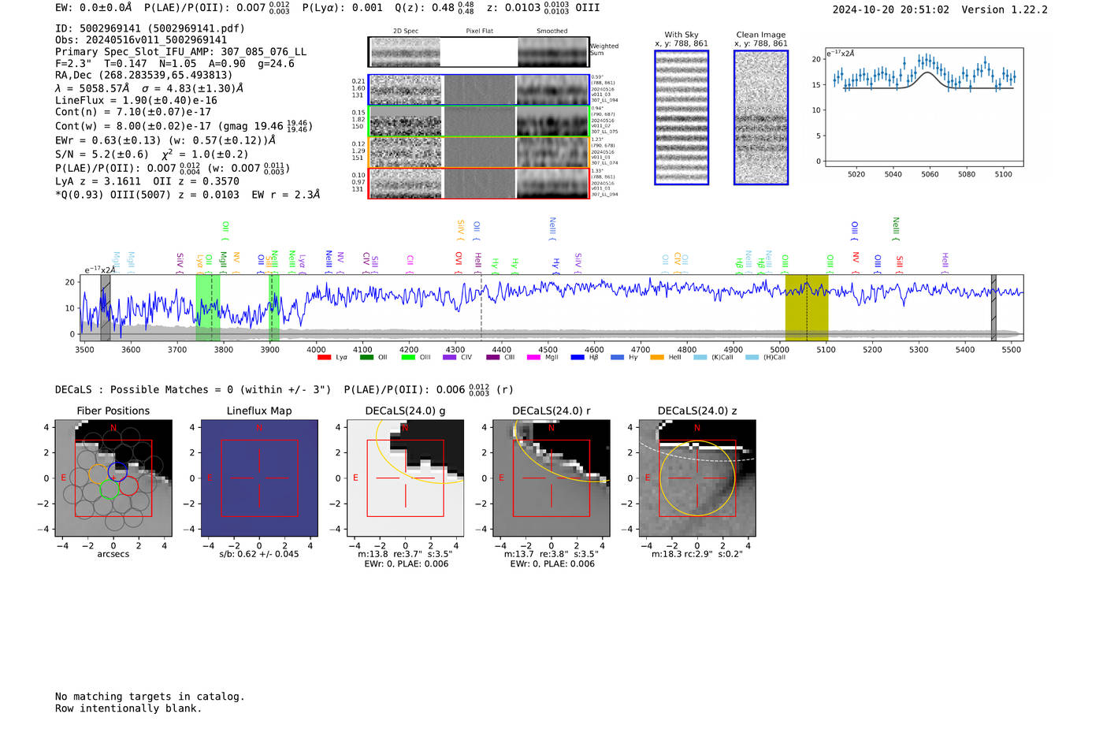Click the RA,Dec coordinates text
Image resolution: width=1103 pixels, height=751 pixels.
143,75
